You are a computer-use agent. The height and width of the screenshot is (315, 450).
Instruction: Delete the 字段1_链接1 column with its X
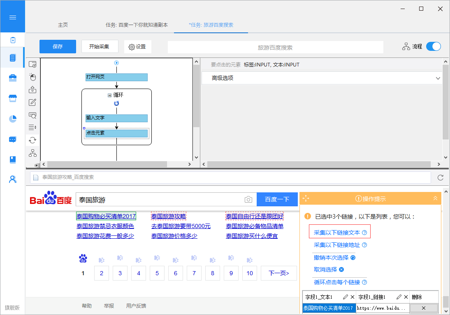406,297
